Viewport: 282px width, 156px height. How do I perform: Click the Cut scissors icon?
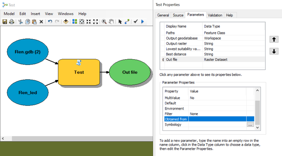[21, 22]
